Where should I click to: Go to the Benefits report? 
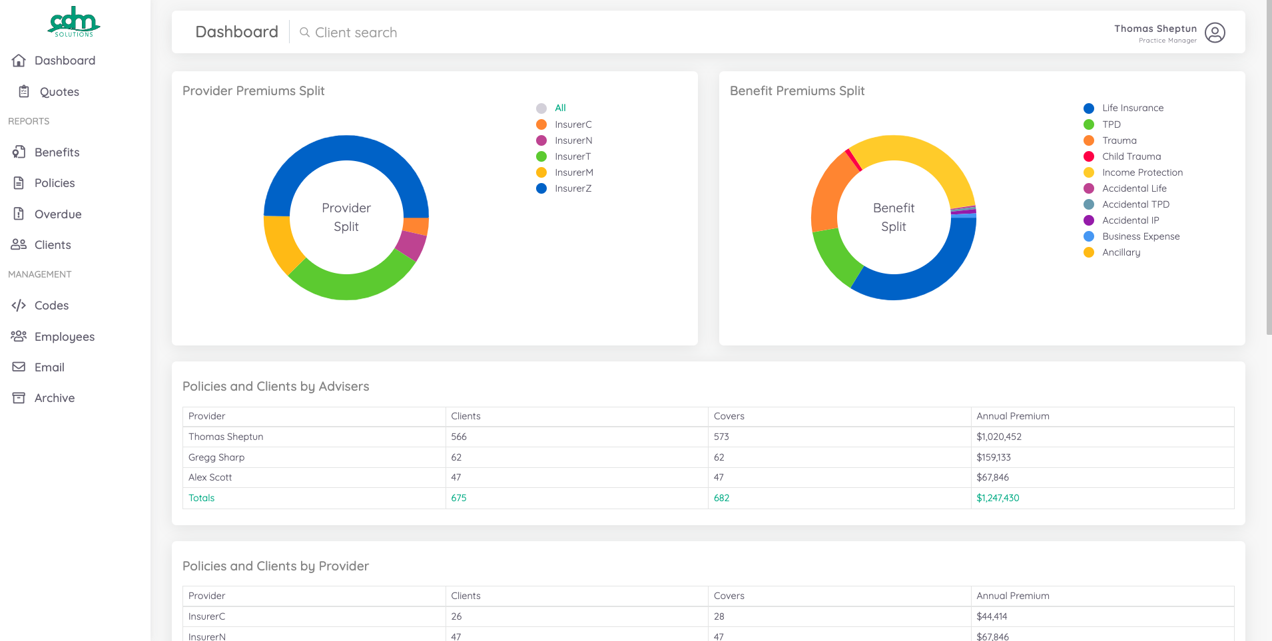pos(57,152)
